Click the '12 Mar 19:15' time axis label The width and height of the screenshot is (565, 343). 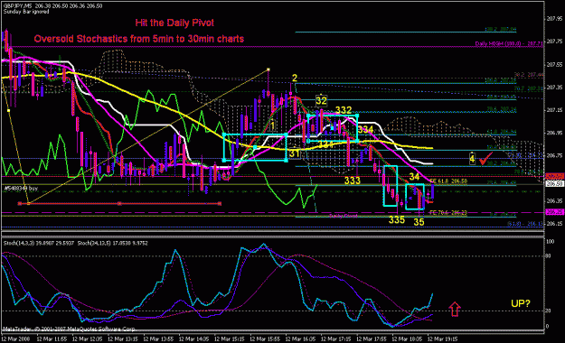pos(443,339)
